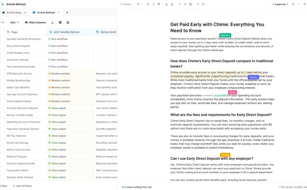This screenshot has width=307, height=190.
Task: Click the download icon
Action: pos(52,22)
